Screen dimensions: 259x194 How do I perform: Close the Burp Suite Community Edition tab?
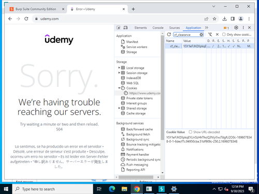[63, 9]
